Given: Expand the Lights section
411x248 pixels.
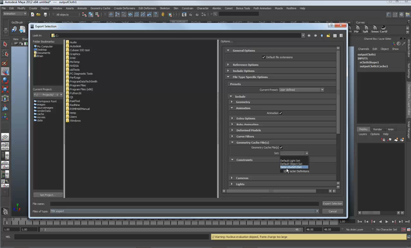Looking at the screenshot, I should pos(232,184).
